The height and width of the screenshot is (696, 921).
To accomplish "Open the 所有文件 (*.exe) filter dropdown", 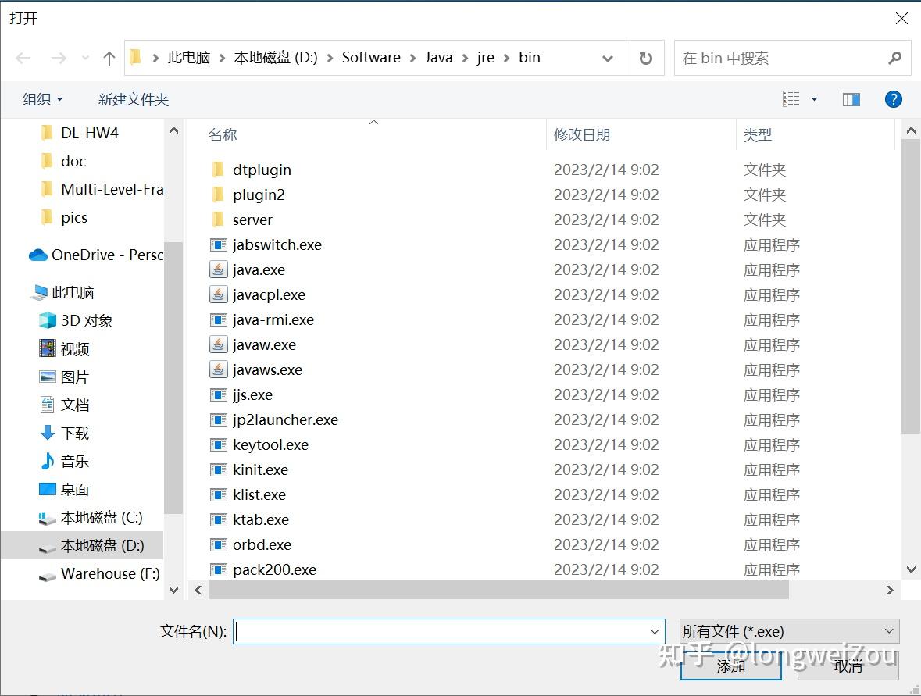I will click(789, 631).
